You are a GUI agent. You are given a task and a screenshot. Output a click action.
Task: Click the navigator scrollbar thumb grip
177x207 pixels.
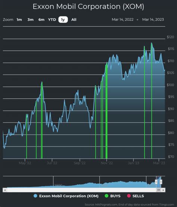click(x=159, y=190)
